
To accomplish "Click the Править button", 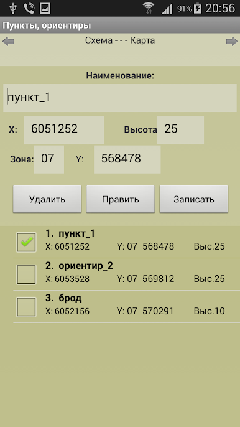I will pyautogui.click(x=120, y=199).
